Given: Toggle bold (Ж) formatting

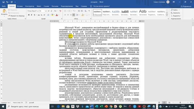Looking at the screenshot, I should tap(29, 15).
